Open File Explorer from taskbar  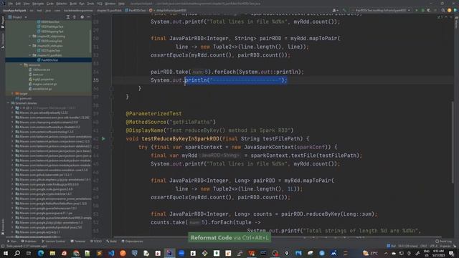[x=52, y=253]
